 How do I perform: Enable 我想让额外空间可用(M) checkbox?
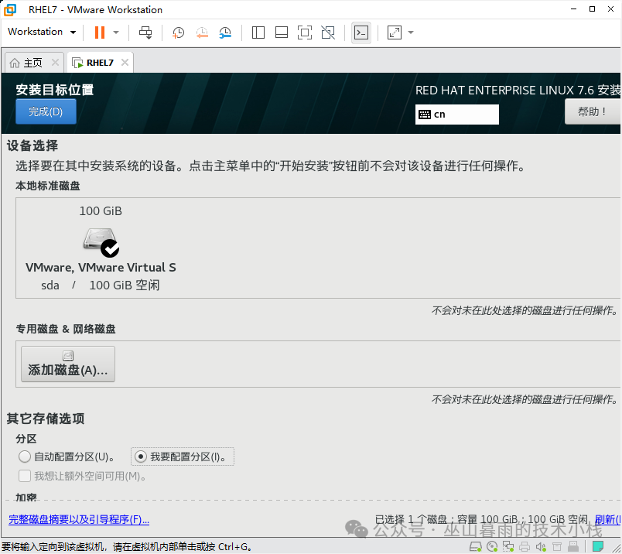point(24,476)
